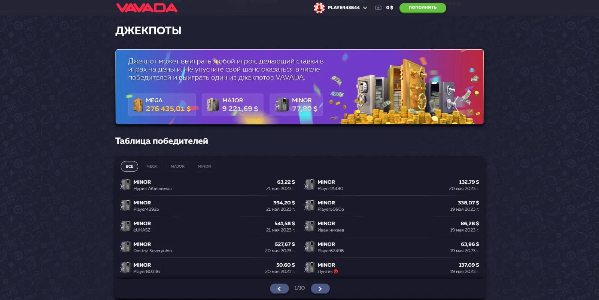Click the safe icon beside Нурик Аблялимов
The height and width of the screenshot is (300, 599).
click(125, 185)
